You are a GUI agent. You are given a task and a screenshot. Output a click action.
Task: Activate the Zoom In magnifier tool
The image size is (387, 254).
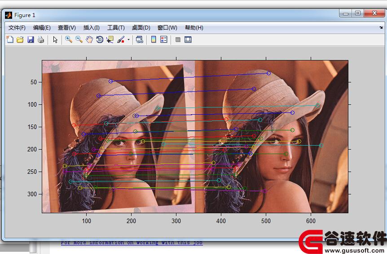(x=69, y=39)
